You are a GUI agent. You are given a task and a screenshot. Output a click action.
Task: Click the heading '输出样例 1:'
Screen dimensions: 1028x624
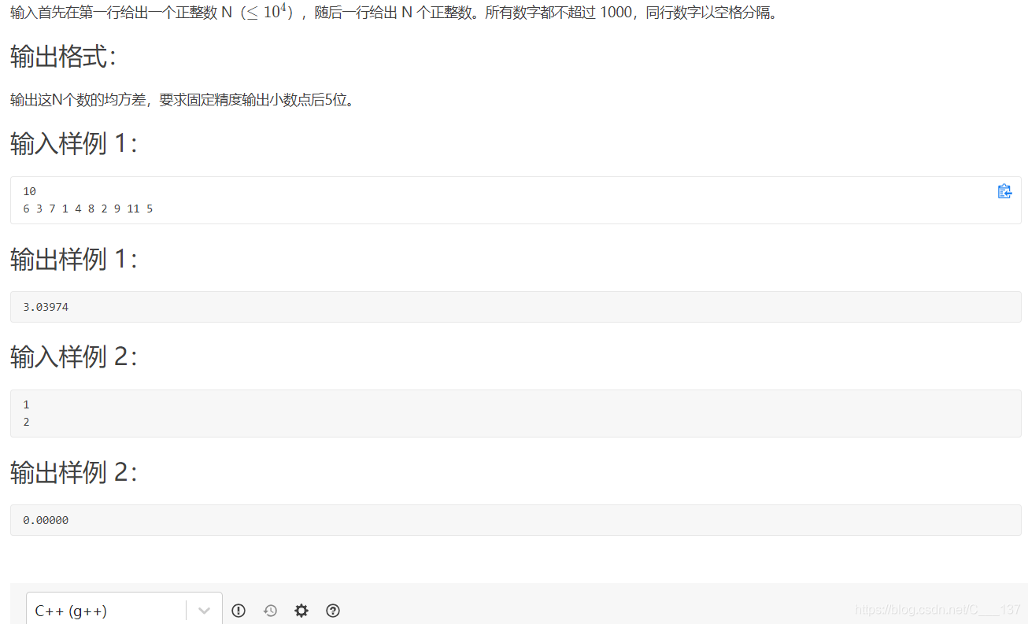tap(74, 258)
